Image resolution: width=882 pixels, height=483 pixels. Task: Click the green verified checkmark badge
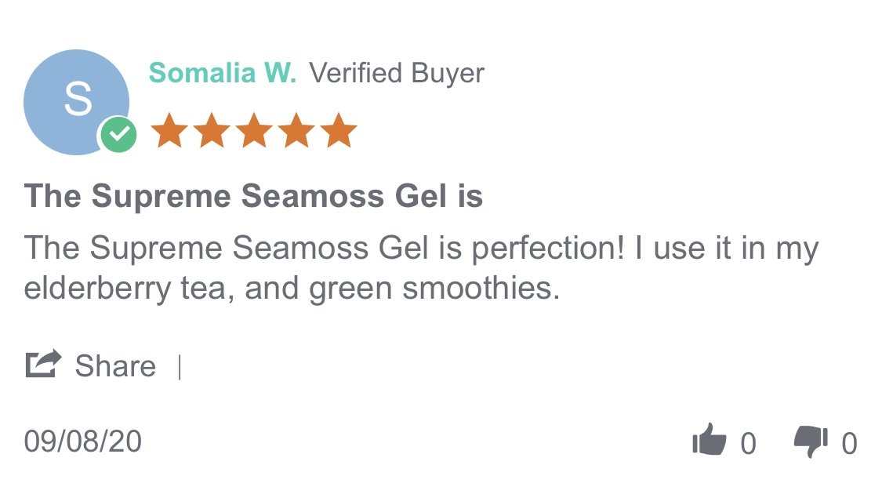click(118, 135)
